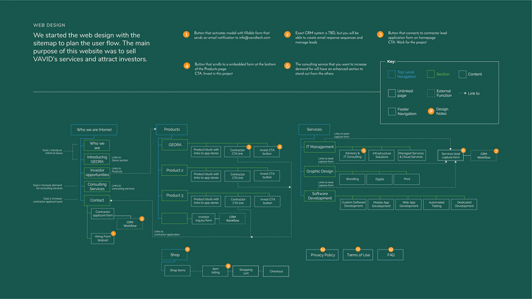
Task: Select the Who we are (Home) node
Action: [x=94, y=130]
